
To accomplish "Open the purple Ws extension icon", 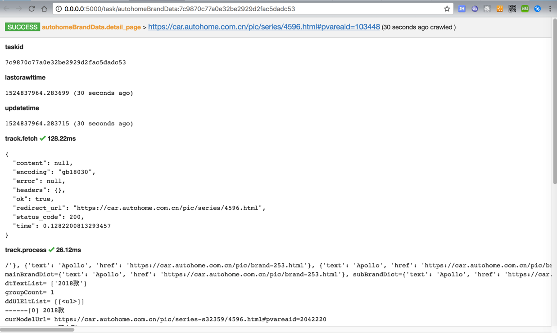I will [x=475, y=9].
